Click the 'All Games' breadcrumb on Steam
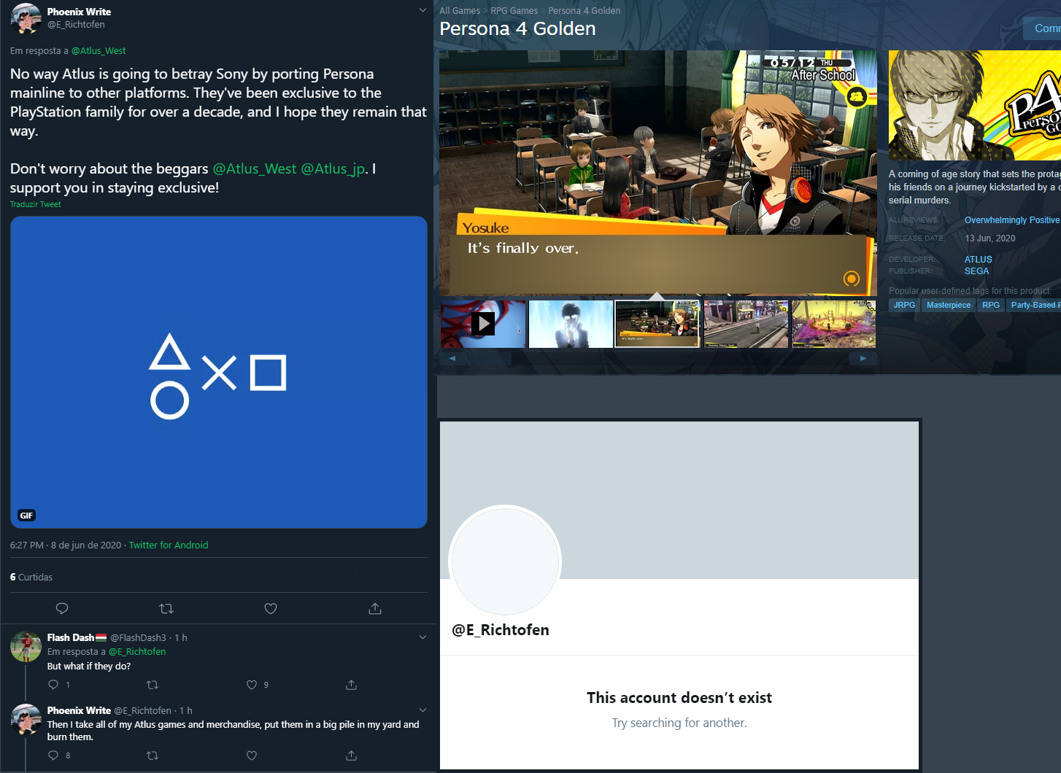The width and height of the screenshot is (1061, 773). 460,11
